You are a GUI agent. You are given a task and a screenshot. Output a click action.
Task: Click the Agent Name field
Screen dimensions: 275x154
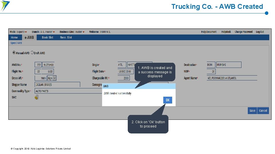tap(232, 78)
